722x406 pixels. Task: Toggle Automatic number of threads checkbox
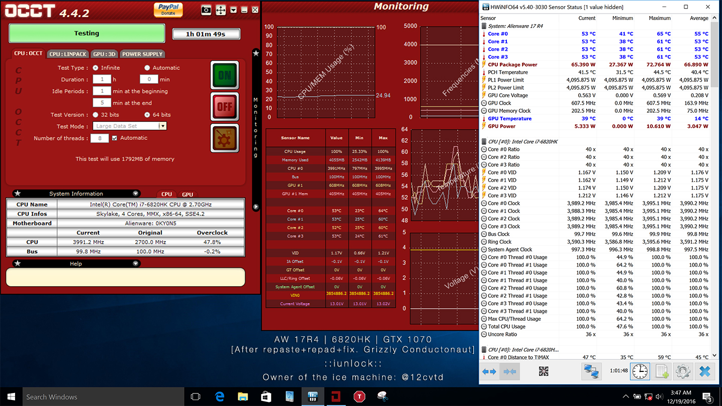coord(115,138)
